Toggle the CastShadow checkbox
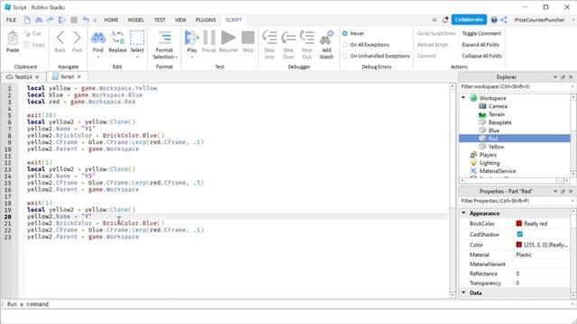Image resolution: width=577 pixels, height=324 pixels. pos(519,234)
